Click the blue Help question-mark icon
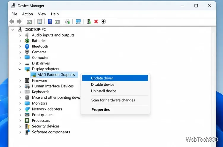The width and height of the screenshot is (223, 147). pos(50,22)
